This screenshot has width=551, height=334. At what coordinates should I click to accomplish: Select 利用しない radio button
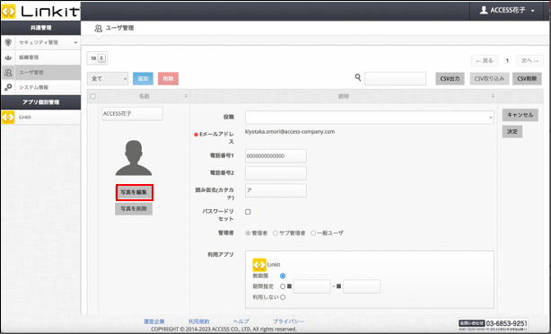point(283,297)
